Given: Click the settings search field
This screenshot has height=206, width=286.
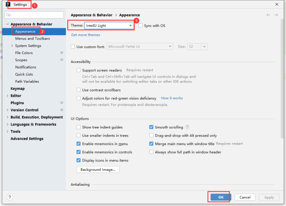Looking at the screenshot, I should click(x=34, y=15).
